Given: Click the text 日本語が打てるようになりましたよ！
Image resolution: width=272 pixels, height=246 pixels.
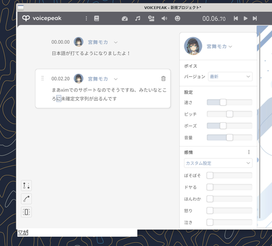Looking at the screenshot, I should coord(91,53).
